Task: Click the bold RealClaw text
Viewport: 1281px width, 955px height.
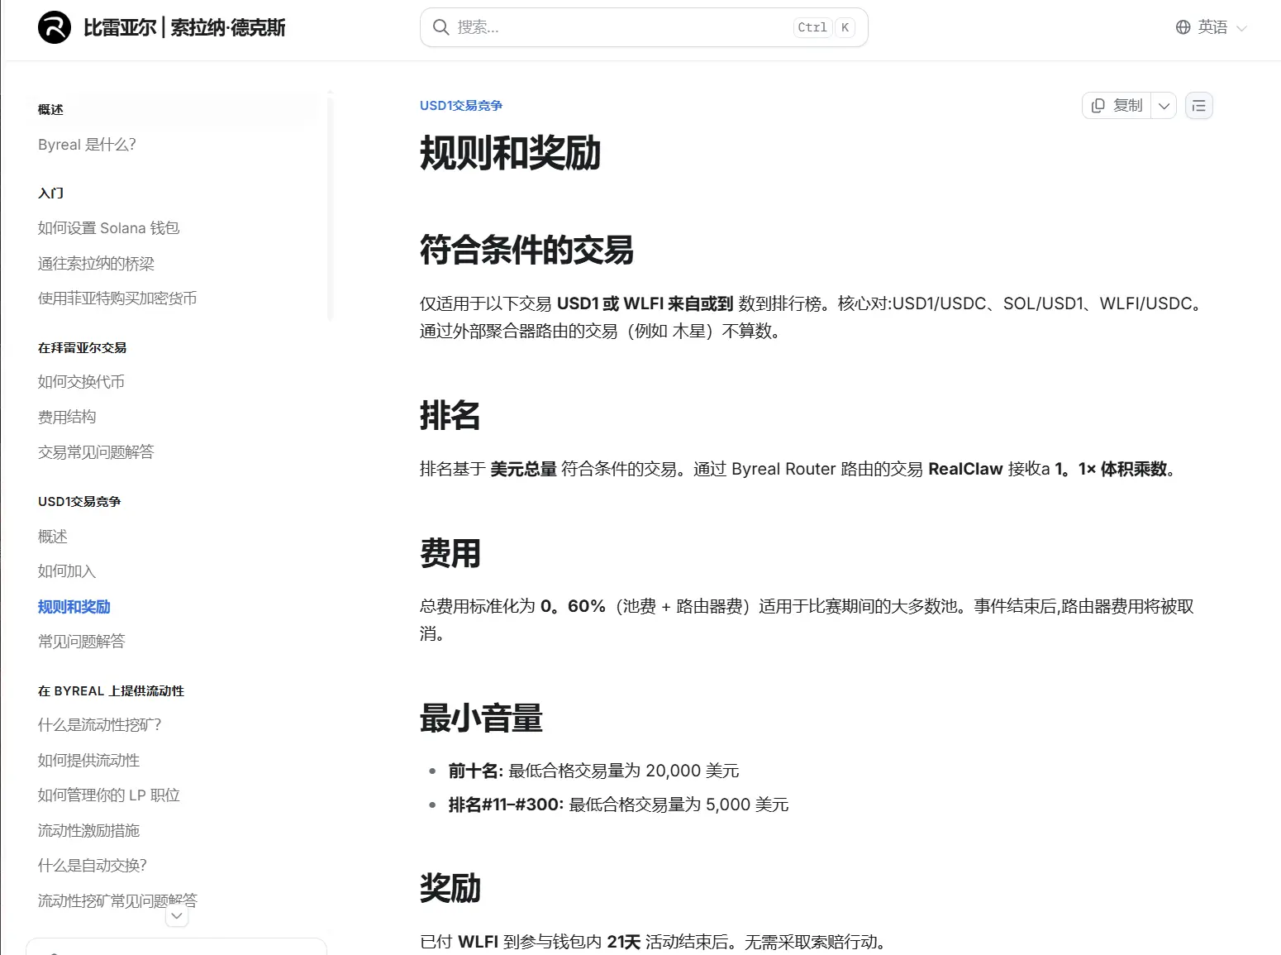Action: click(965, 469)
